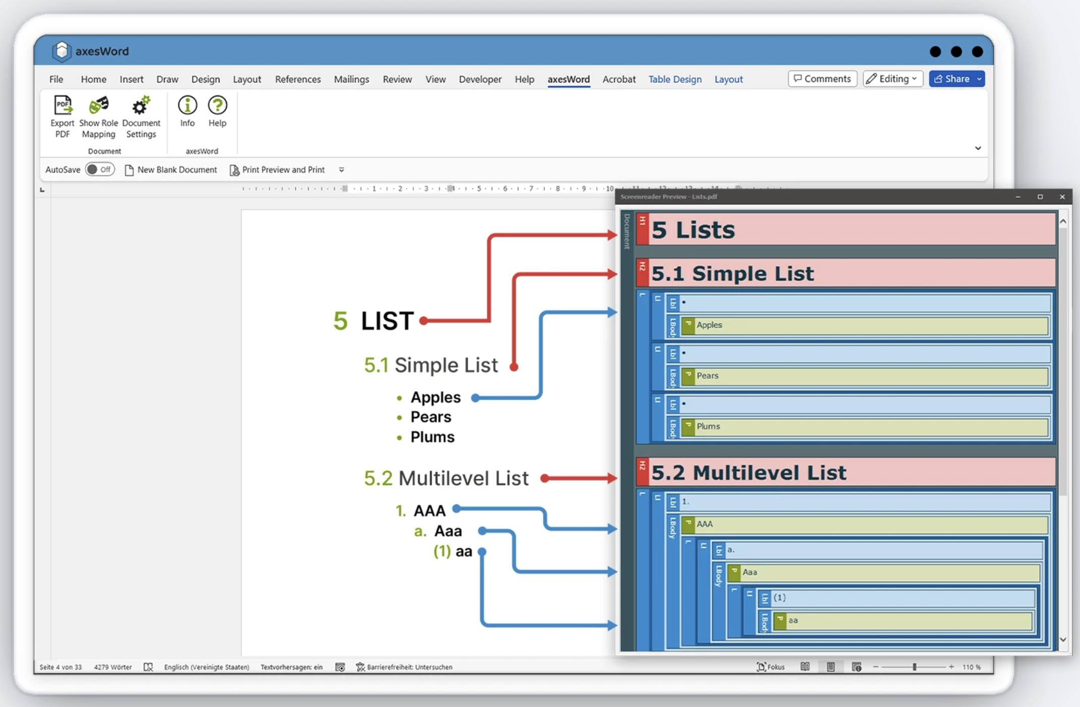Select Web Layout view icon
Screen dimensions: 1080x707
tap(857, 667)
